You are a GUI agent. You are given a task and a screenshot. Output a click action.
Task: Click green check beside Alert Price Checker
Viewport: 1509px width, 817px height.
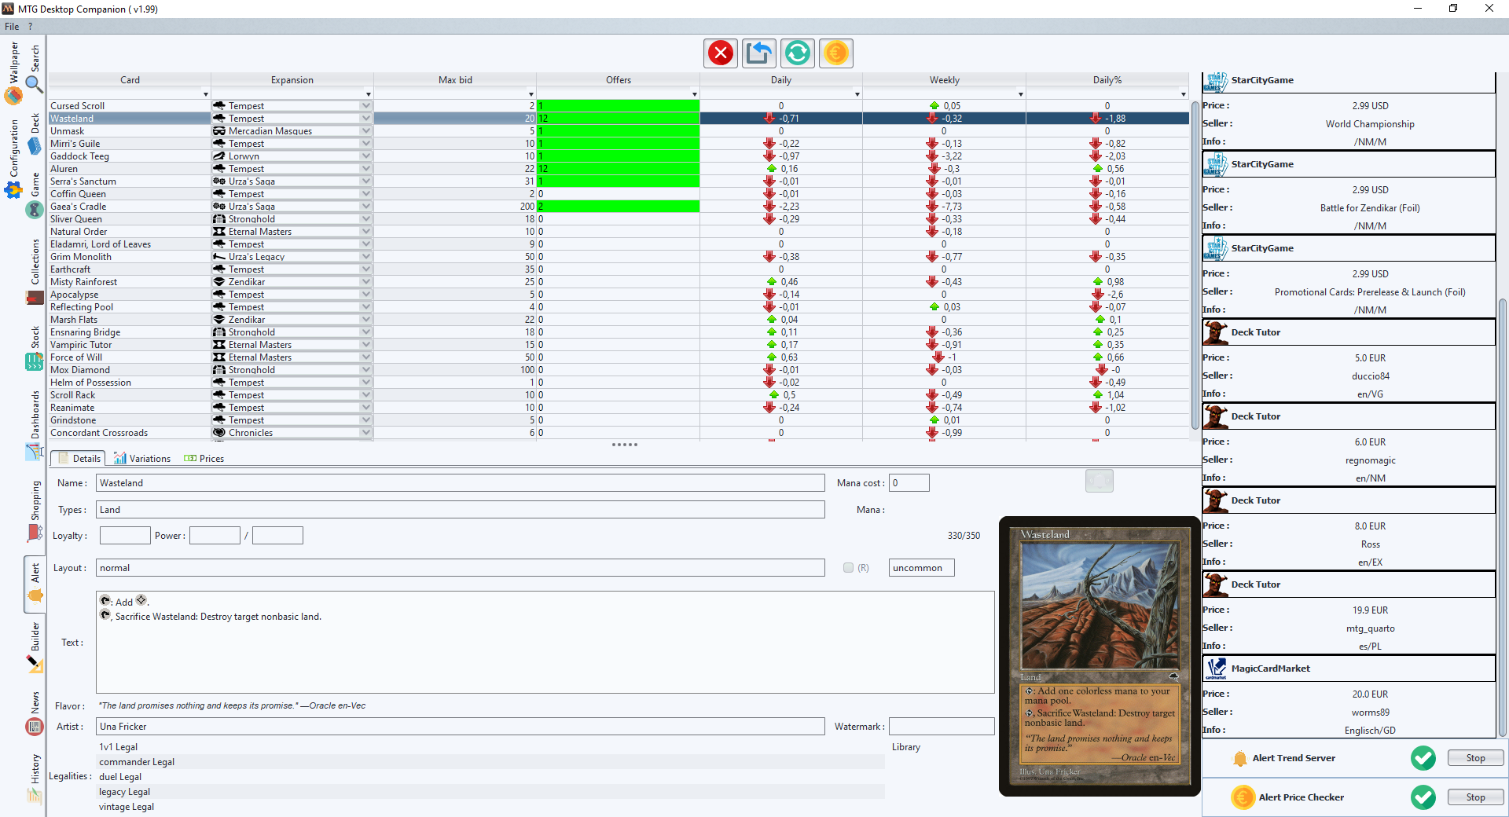(x=1423, y=797)
